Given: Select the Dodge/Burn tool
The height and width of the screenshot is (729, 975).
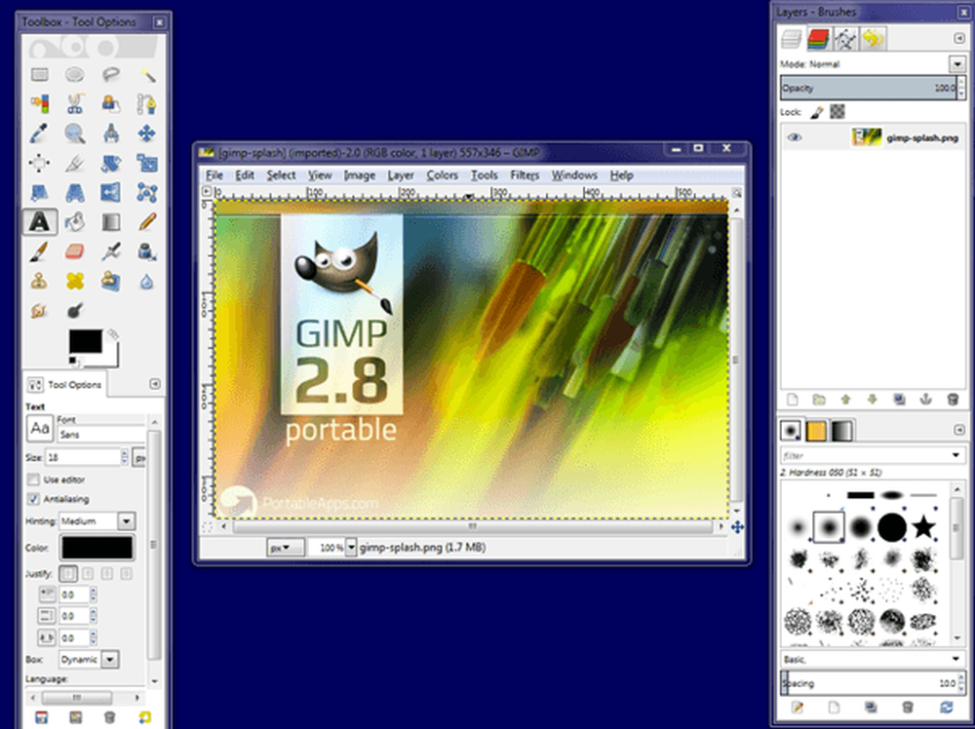Looking at the screenshot, I should [75, 310].
